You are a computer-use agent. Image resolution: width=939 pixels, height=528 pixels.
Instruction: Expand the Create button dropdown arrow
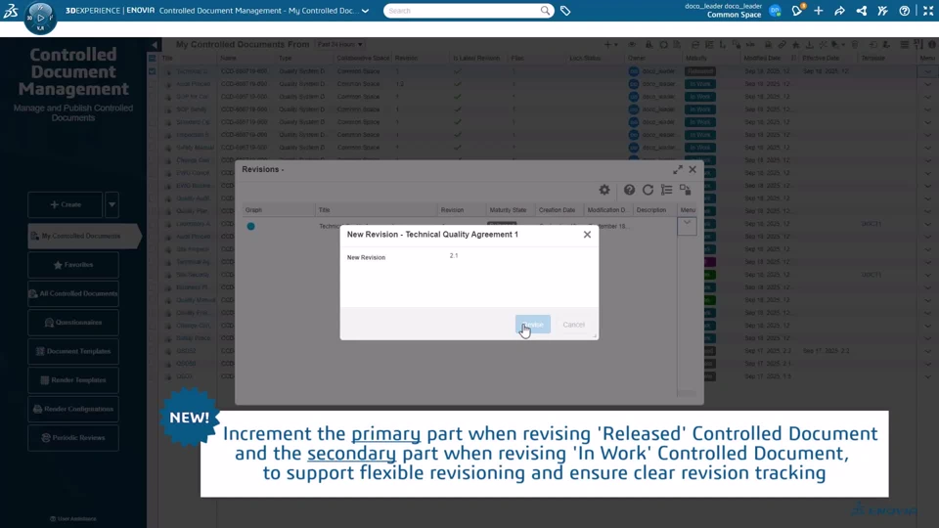coord(112,204)
